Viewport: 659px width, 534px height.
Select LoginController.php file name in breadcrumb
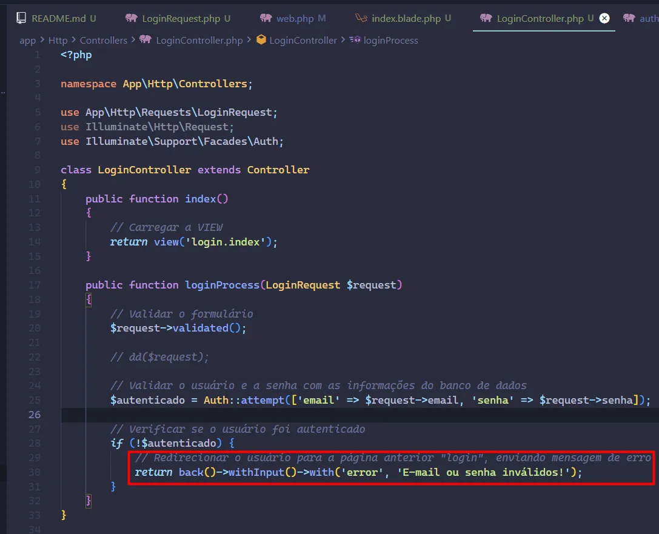(199, 40)
